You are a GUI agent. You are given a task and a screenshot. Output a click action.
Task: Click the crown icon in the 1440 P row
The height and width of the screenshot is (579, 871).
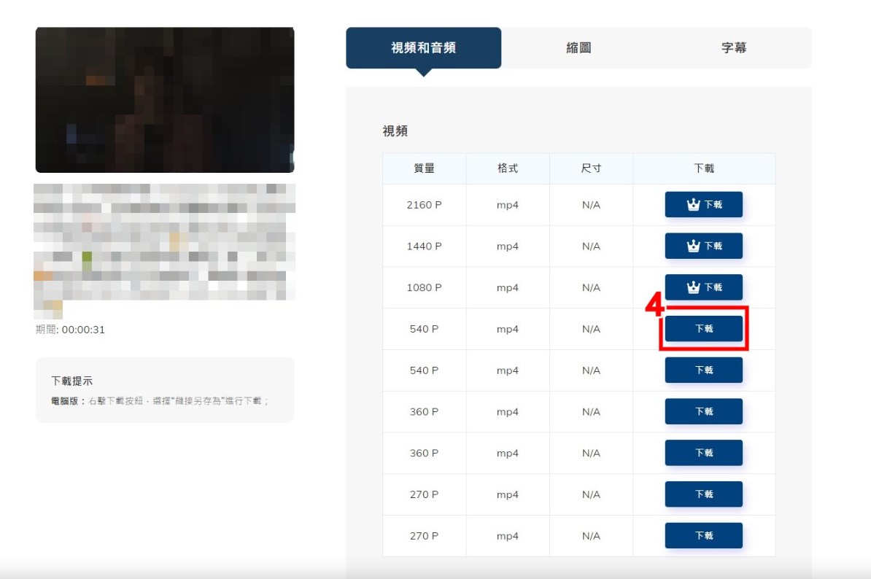point(693,246)
